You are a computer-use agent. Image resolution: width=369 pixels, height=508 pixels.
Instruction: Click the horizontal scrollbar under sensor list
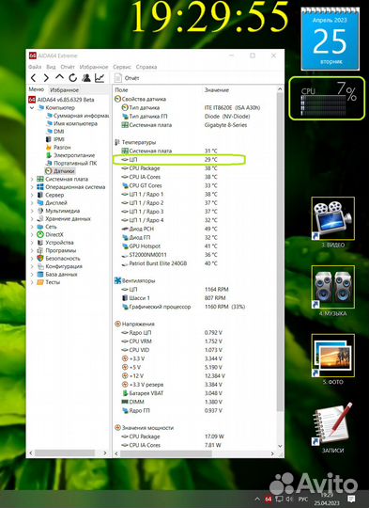166,453
